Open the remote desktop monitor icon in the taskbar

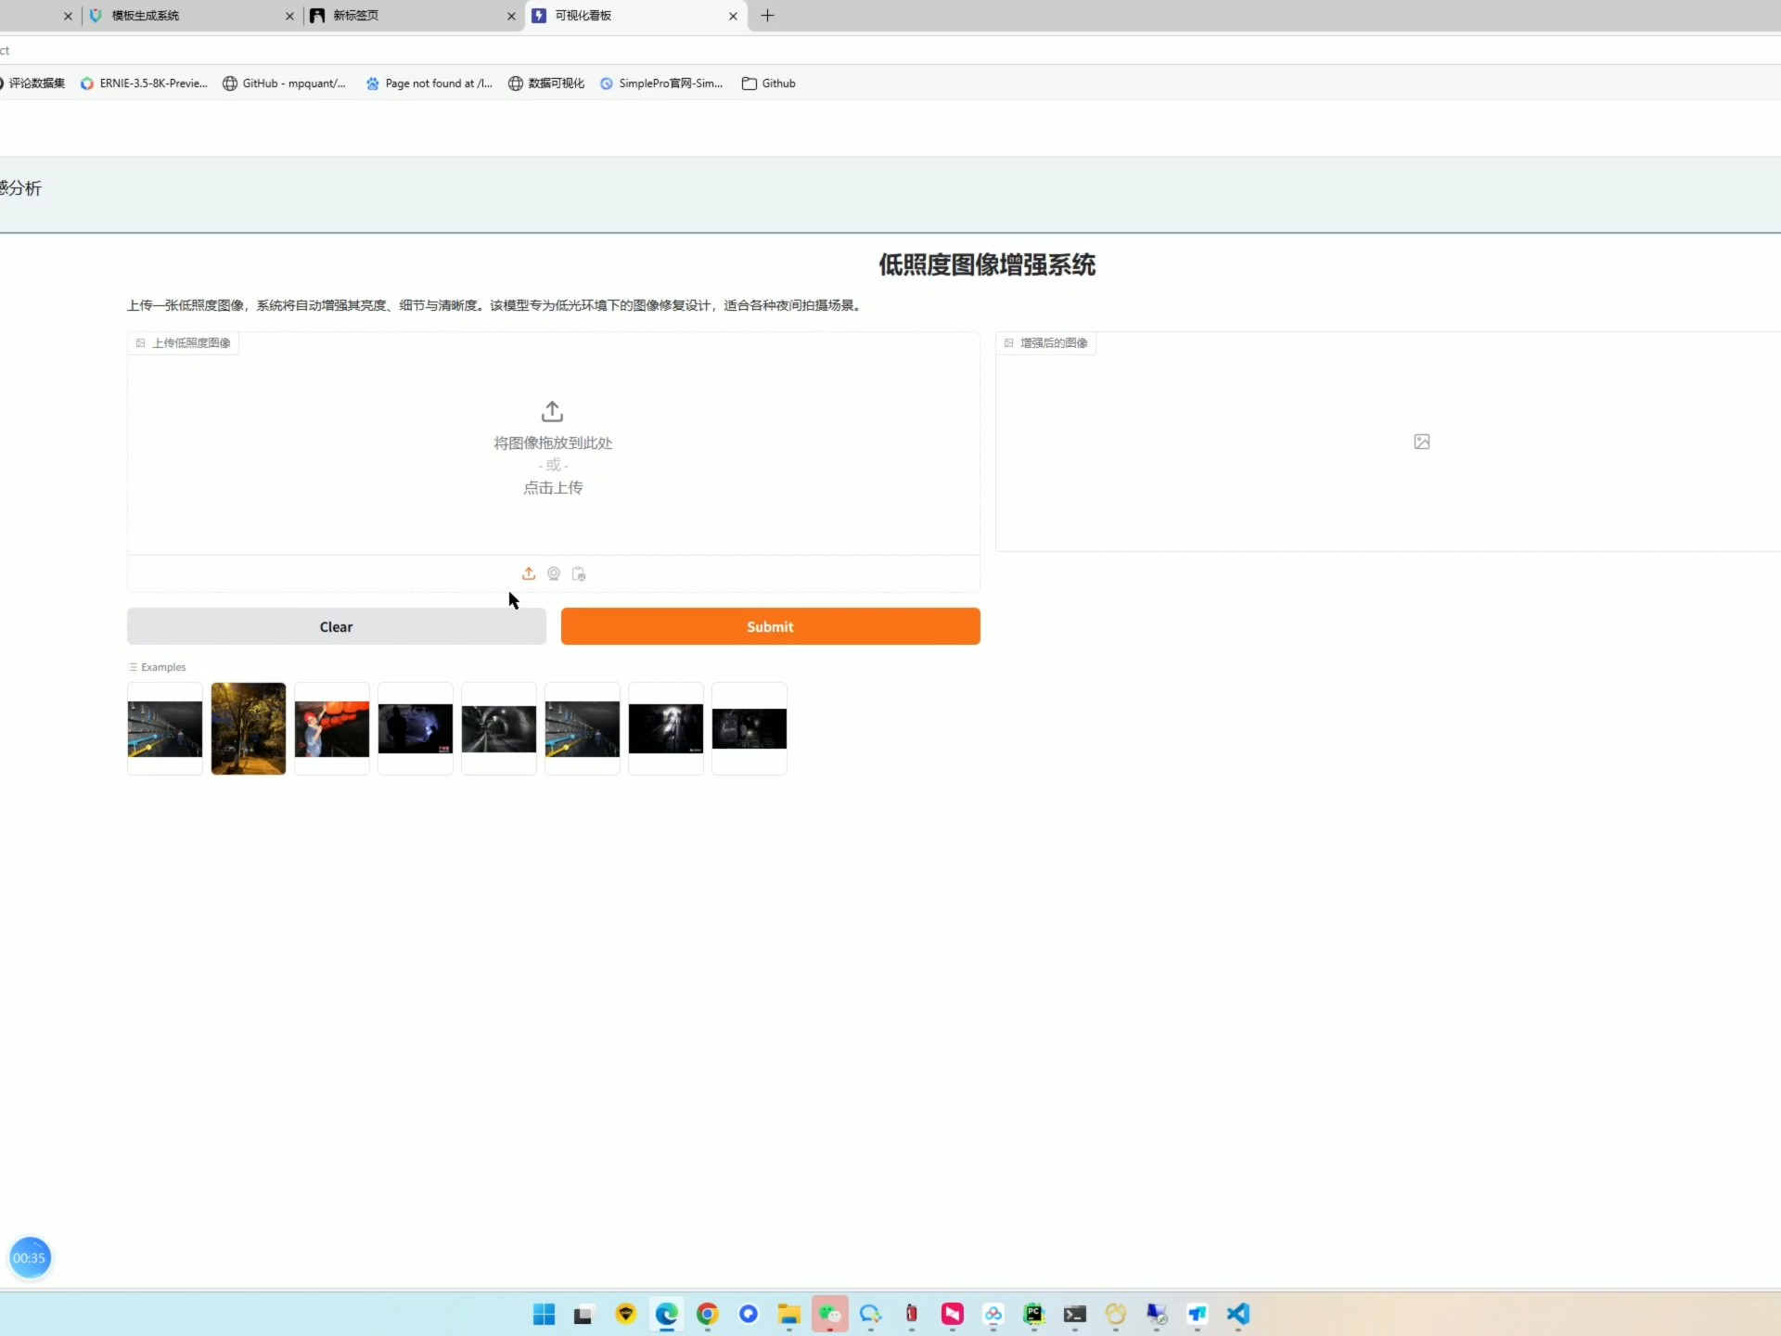pos(1157,1314)
